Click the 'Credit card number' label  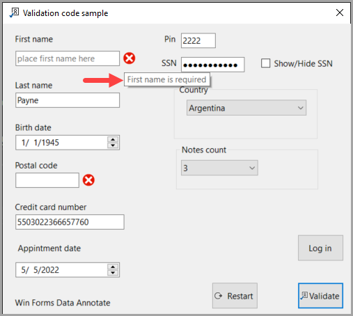[x=51, y=207]
